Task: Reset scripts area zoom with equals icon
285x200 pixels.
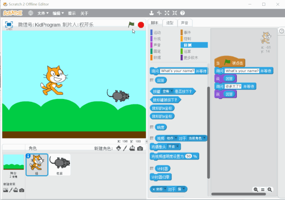Action: 263,190
